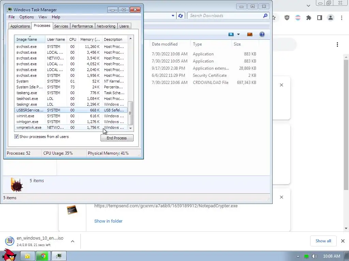
Task: Sort Explorer files by Size column
Action: 245,44
